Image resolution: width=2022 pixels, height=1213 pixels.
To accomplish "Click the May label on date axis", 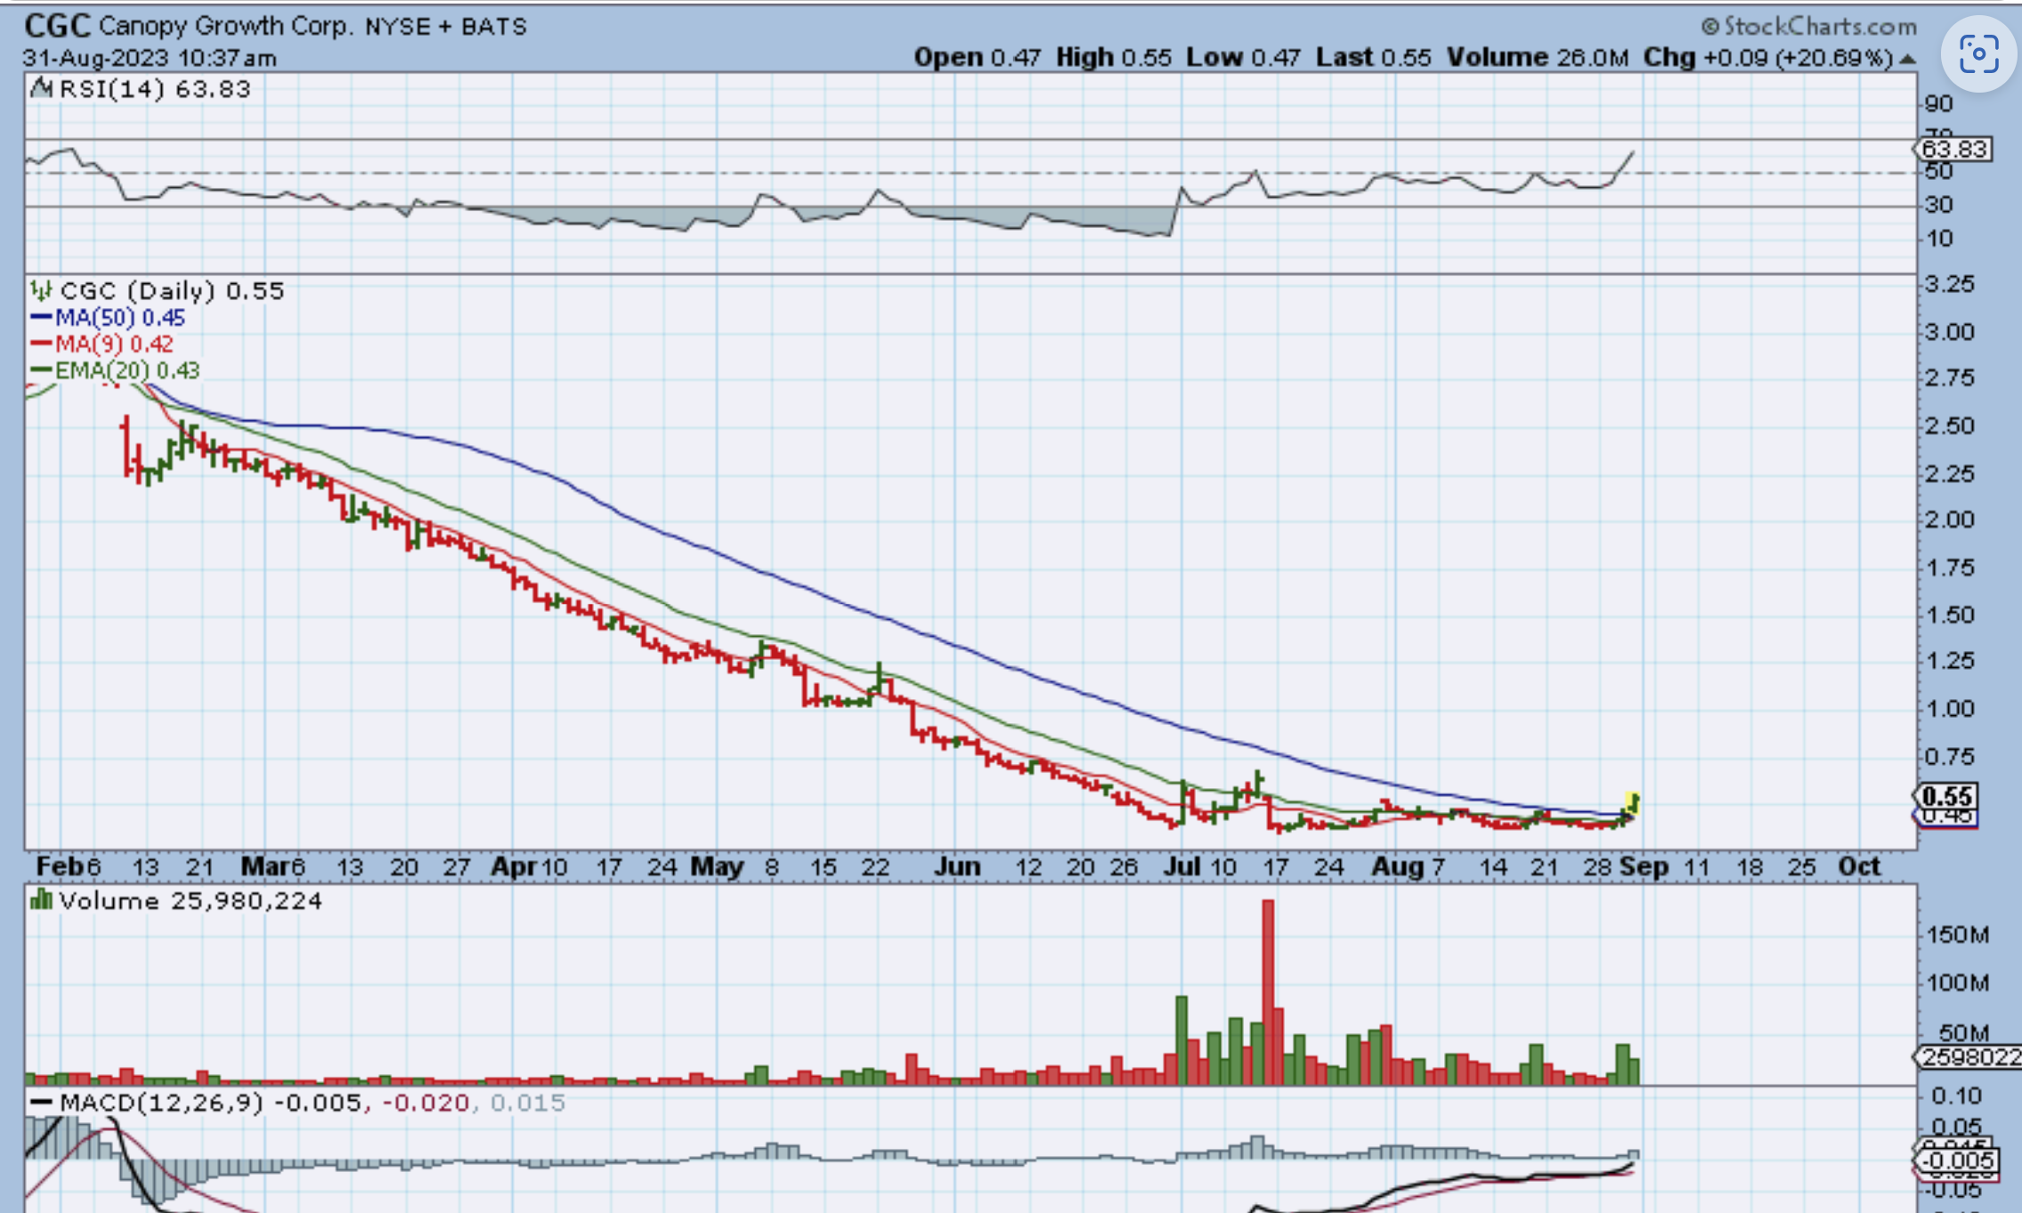I will (x=717, y=867).
